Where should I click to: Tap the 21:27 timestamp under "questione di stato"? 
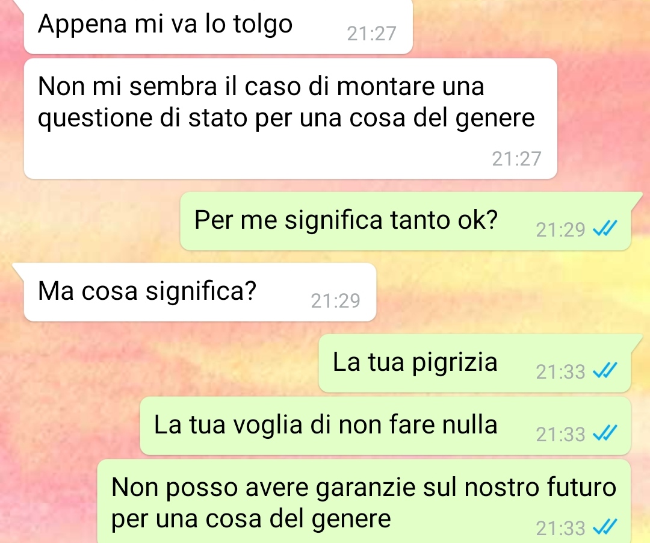(516, 159)
